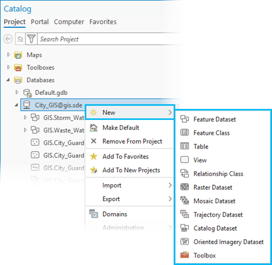This screenshot has width=272, height=265.
Task: Click the Add To New Projects star-pin icon
Action: tap(94, 170)
